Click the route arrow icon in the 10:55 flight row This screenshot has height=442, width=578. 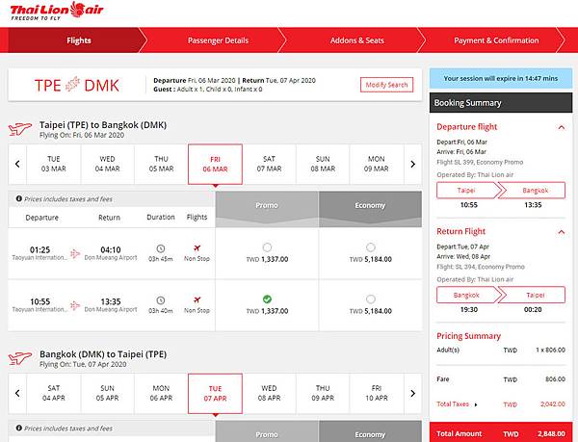tap(75, 305)
